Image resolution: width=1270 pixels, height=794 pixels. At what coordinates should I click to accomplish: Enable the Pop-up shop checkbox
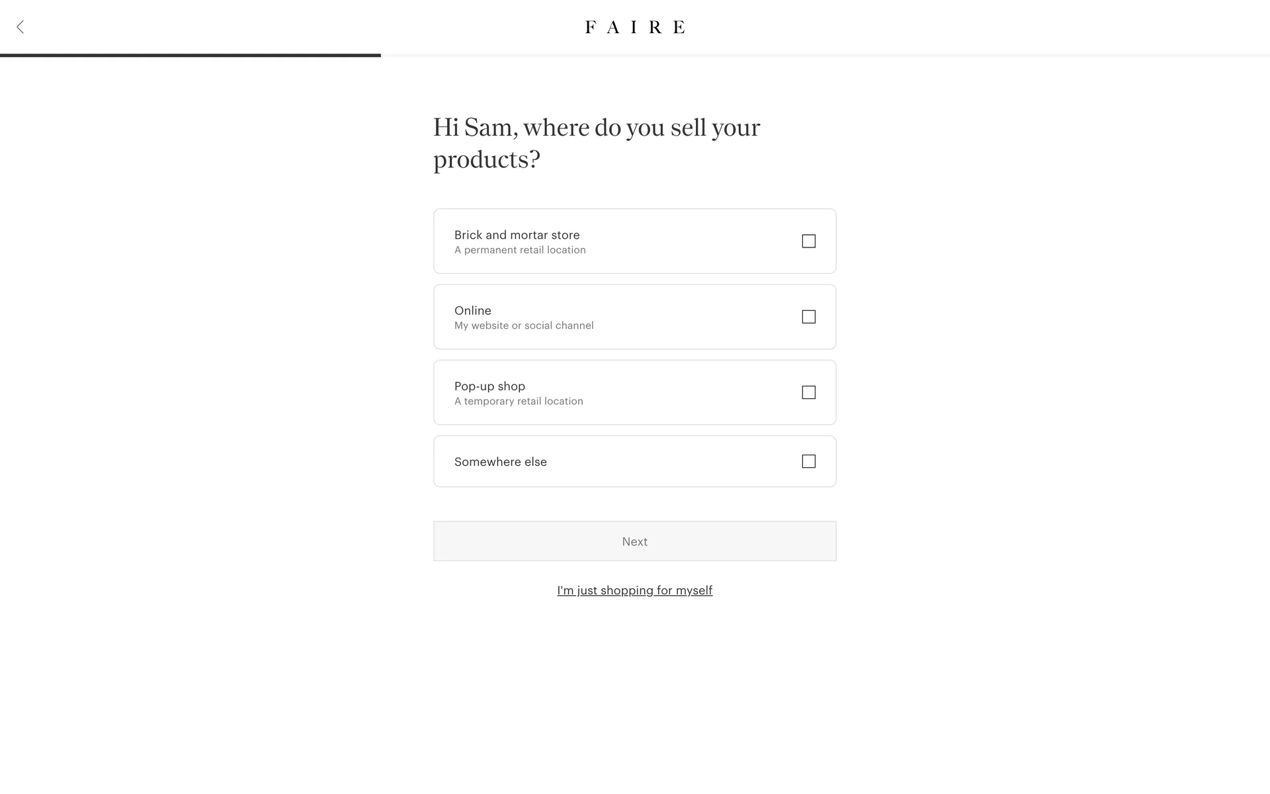coord(808,392)
